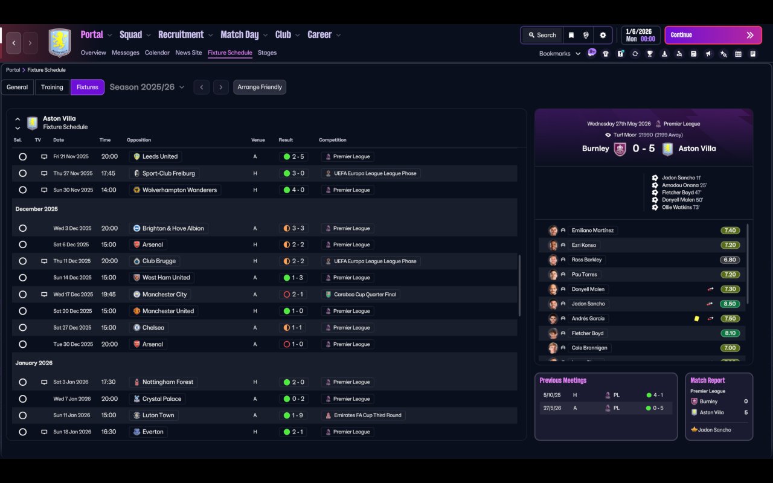This screenshot has height=483, width=773.
Task: Open the shirt (squad) bookmark icon
Action: 606,54
